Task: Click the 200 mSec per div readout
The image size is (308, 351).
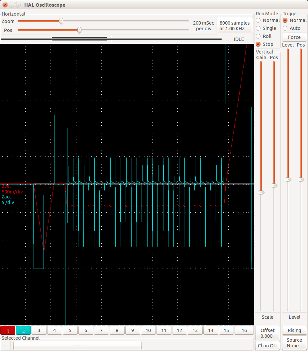Action: pos(203,26)
